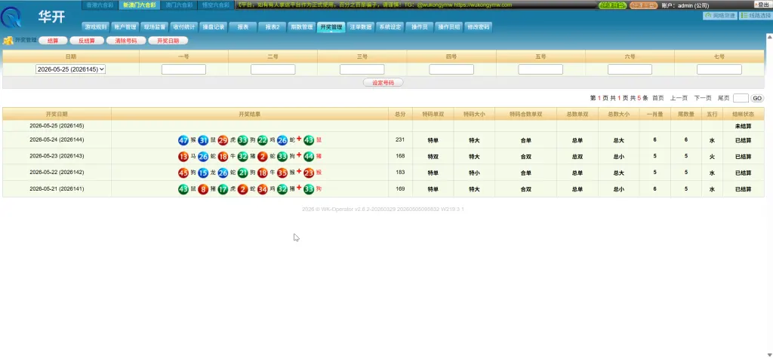Click the scrollbar up arrow

coord(769,37)
